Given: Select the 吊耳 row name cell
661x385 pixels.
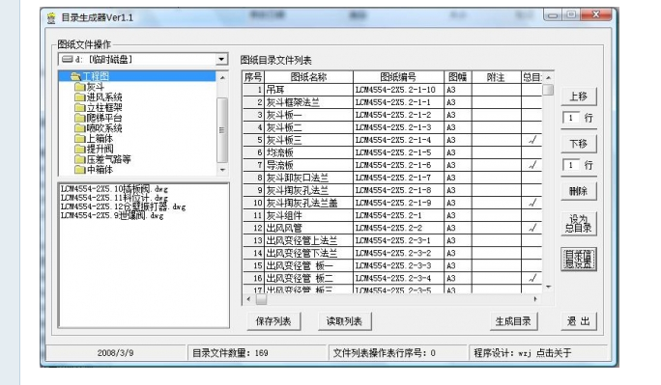Looking at the screenshot, I should [x=308, y=90].
